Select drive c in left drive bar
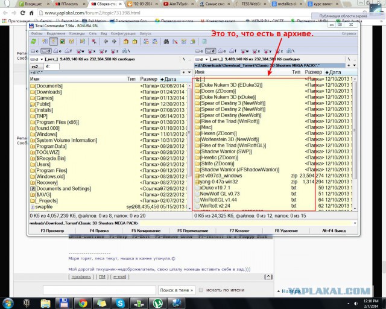 click(34, 51)
